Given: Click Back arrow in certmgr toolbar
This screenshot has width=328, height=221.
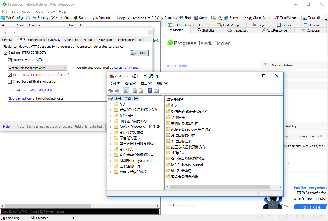Looking at the screenshot, I should pyautogui.click(x=111, y=91).
